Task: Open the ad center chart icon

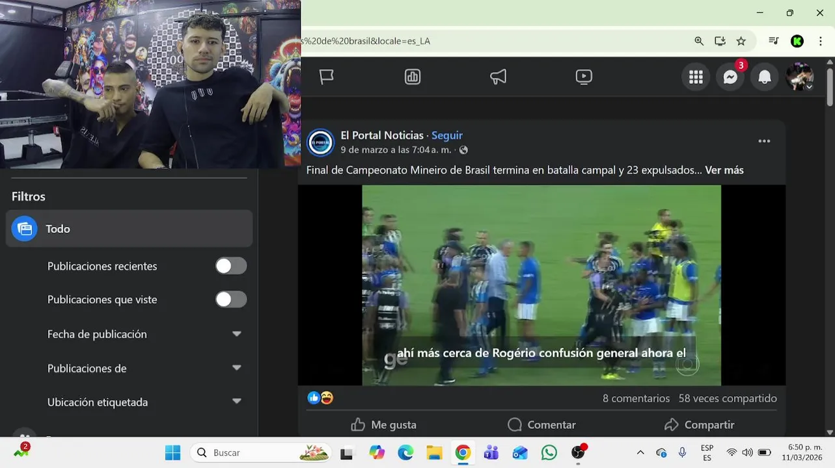Action: point(413,77)
